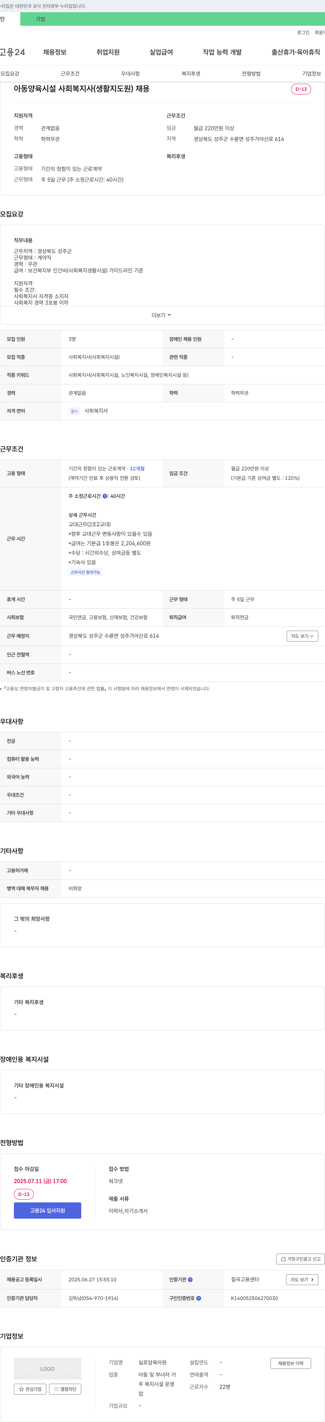Open 지도 보기 for 칠곡고용센터

click(x=302, y=1280)
